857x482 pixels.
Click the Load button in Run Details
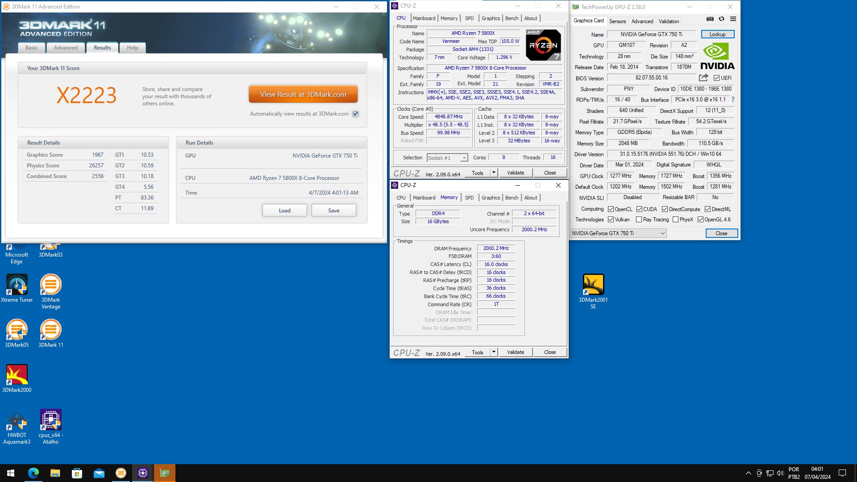[x=284, y=211]
